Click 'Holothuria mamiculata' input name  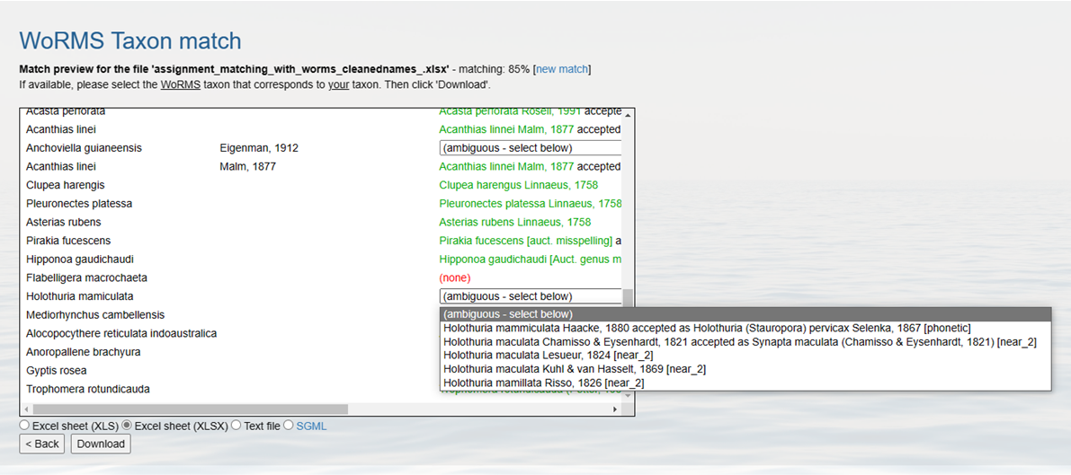click(x=80, y=296)
